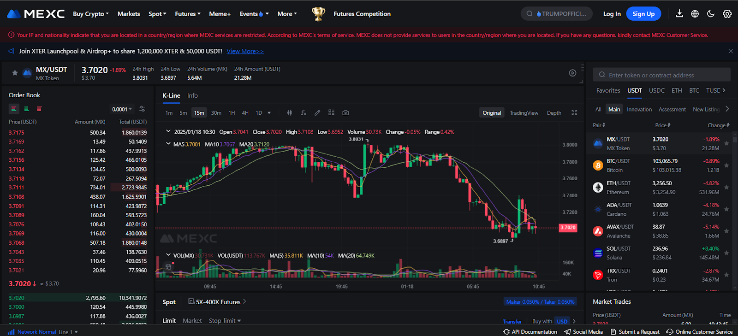Select the drawing pencil tool
This screenshot has width=738, height=336.
[x=317, y=112]
